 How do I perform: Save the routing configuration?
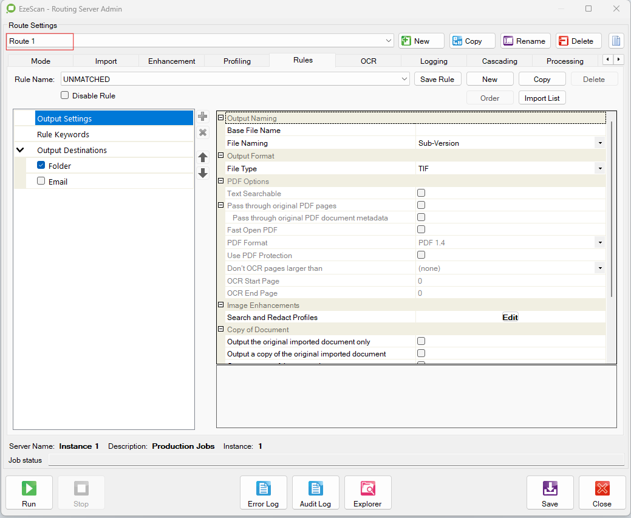tap(550, 492)
